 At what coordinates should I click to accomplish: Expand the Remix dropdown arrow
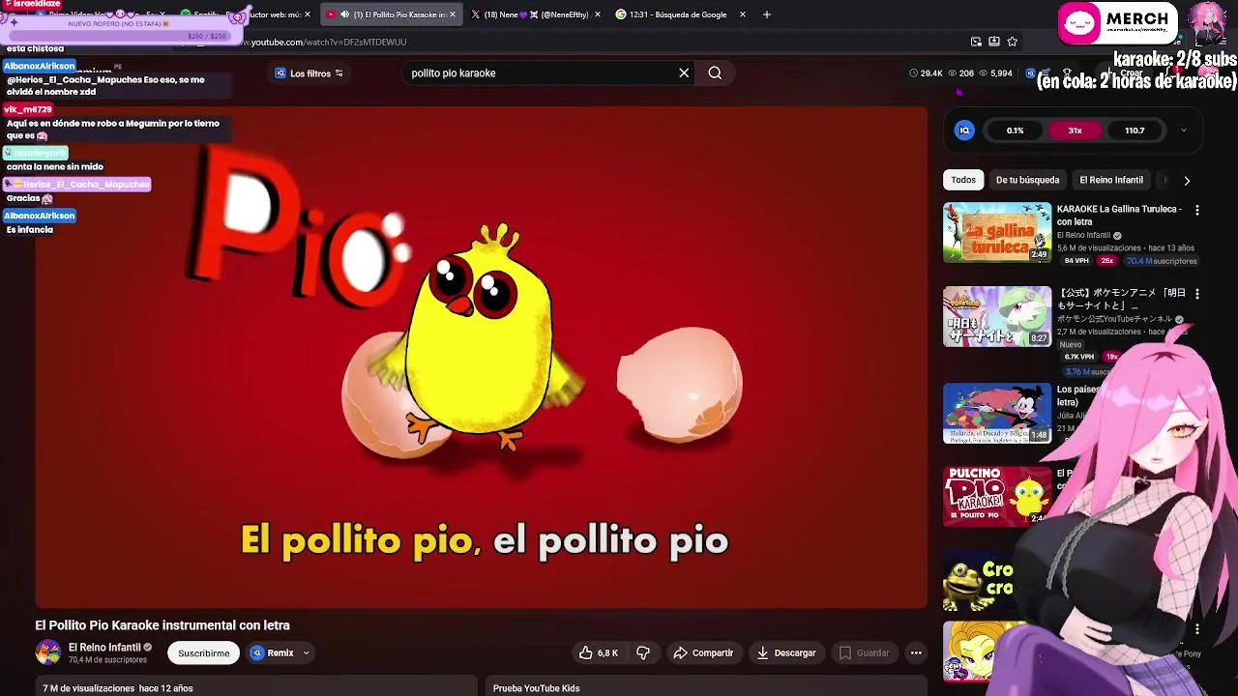(x=306, y=652)
